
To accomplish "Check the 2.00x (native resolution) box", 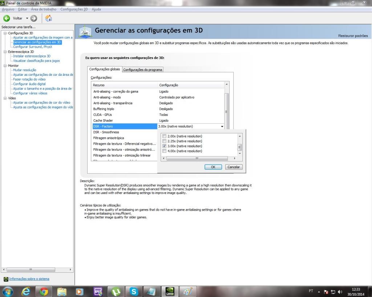I will pyautogui.click(x=164, y=136).
